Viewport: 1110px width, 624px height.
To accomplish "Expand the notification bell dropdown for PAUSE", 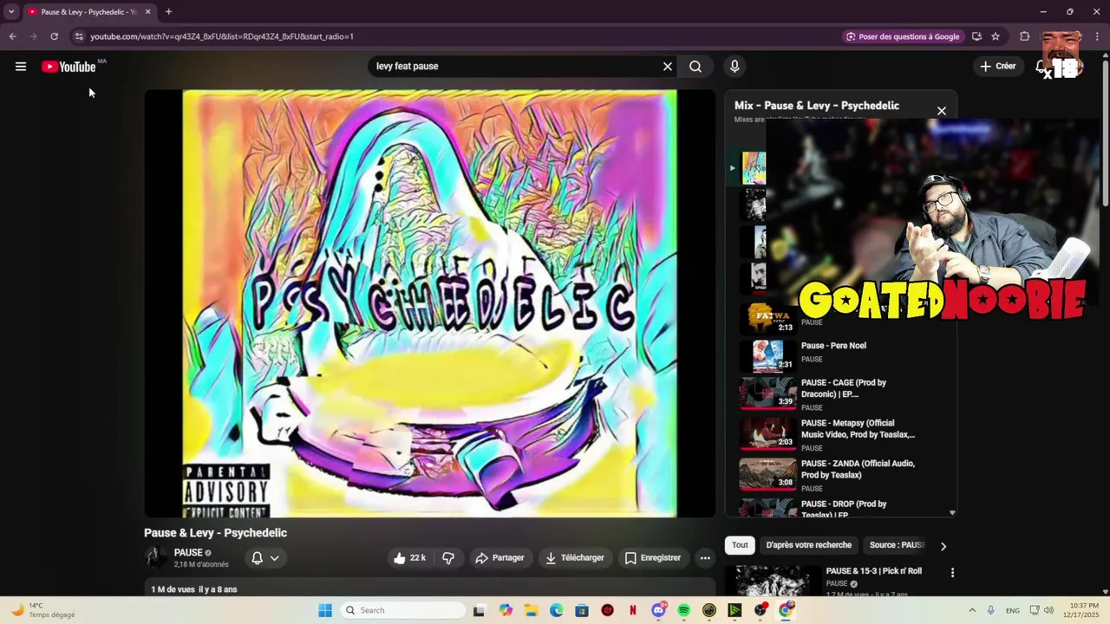I will click(x=265, y=558).
